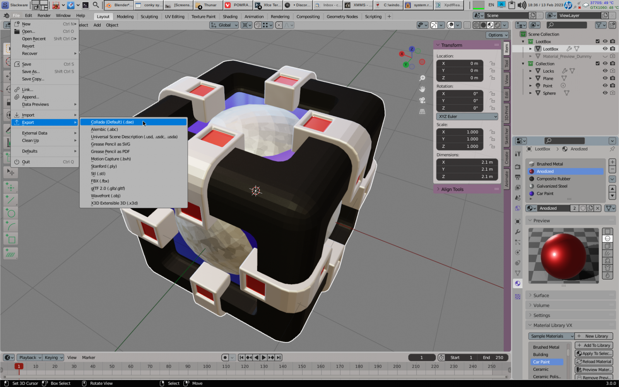The height and width of the screenshot is (387, 619).
Task: Open the Sample Materials library dropdown
Action: pos(551,336)
